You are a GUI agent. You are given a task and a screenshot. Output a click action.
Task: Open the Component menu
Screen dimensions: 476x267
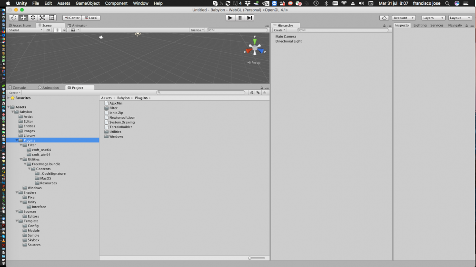116,3
